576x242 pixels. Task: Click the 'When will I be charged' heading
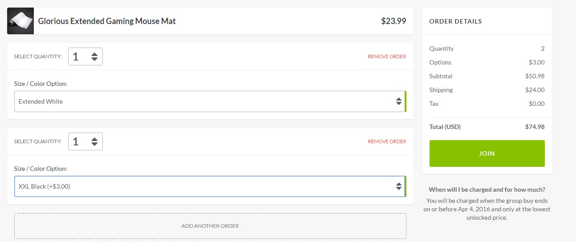[x=487, y=190]
